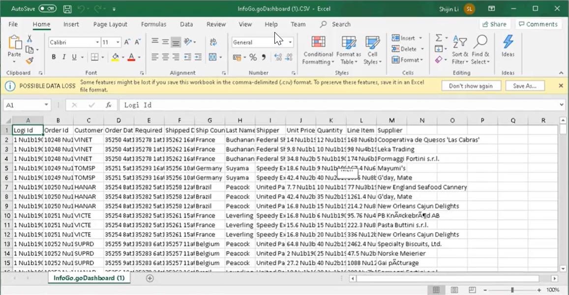Open Sort & Filter menu
Screen dimensions: 569x295
coord(460,51)
